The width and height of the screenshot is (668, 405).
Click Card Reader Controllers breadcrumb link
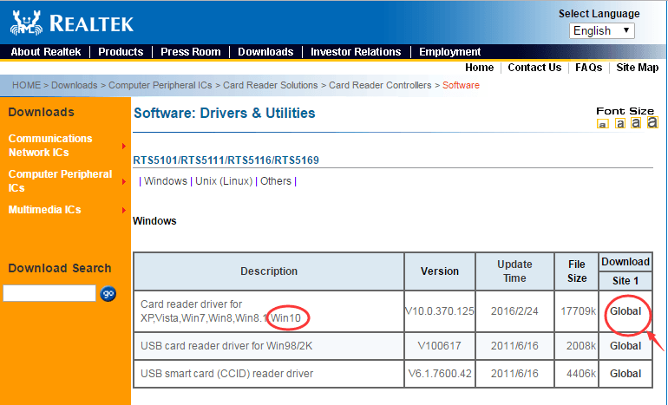point(380,85)
